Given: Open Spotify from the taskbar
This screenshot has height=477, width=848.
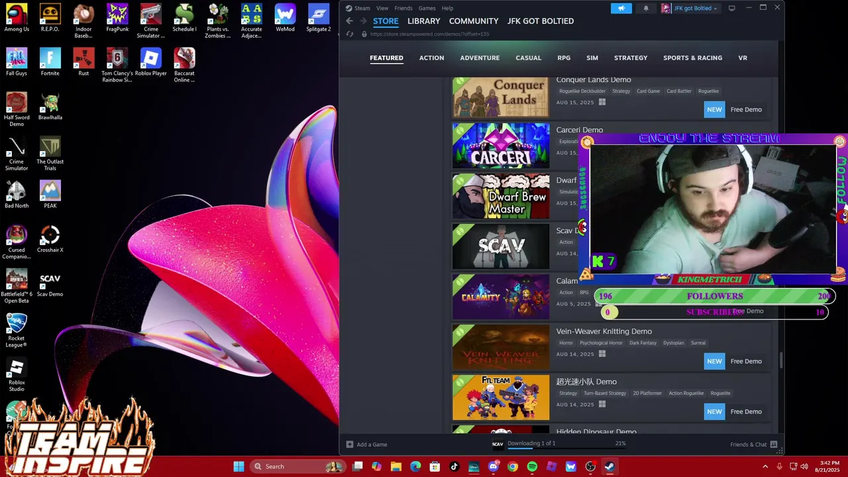Looking at the screenshot, I should (532, 466).
